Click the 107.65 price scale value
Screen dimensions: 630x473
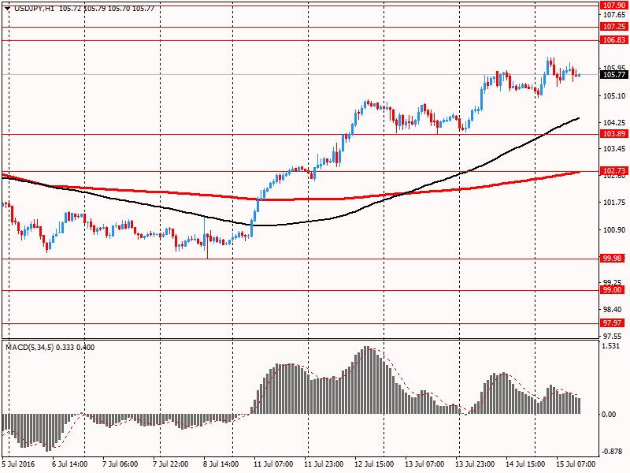tap(614, 15)
